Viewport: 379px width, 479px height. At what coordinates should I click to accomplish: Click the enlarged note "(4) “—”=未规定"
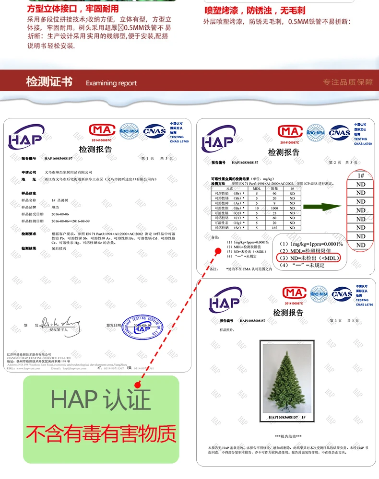(x=302, y=265)
